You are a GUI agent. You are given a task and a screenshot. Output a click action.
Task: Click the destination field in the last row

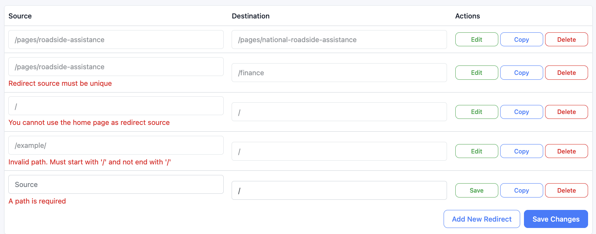click(x=339, y=190)
